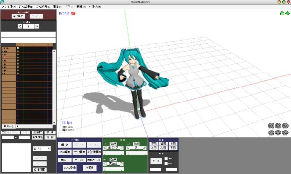Image resolution: width=291 pixels, height=174 pixels.
Task: Open the フレーム編集 (Frame edit) menu
Action: pos(43,7)
